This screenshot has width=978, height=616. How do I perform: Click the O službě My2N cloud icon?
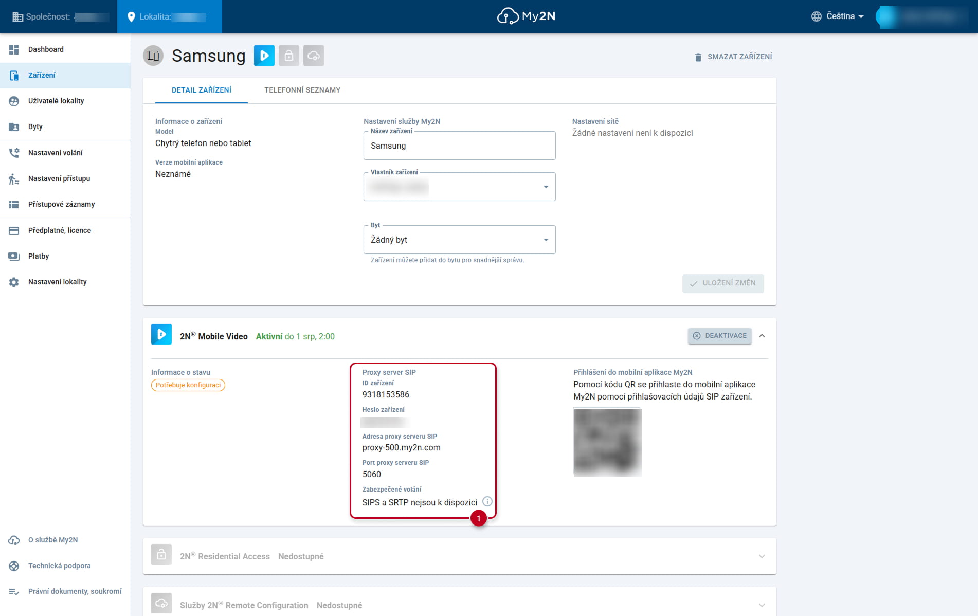coord(14,540)
